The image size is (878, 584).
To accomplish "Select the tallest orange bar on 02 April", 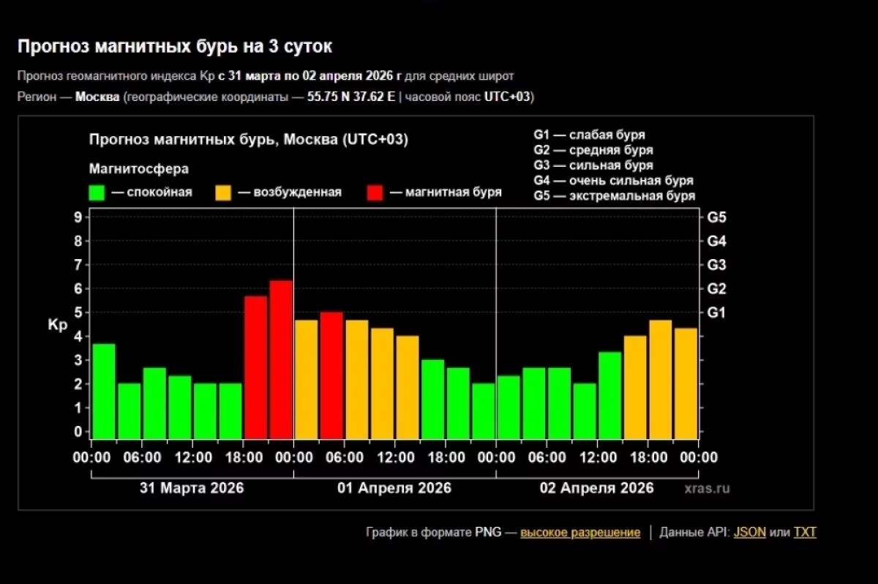I will [x=661, y=379].
